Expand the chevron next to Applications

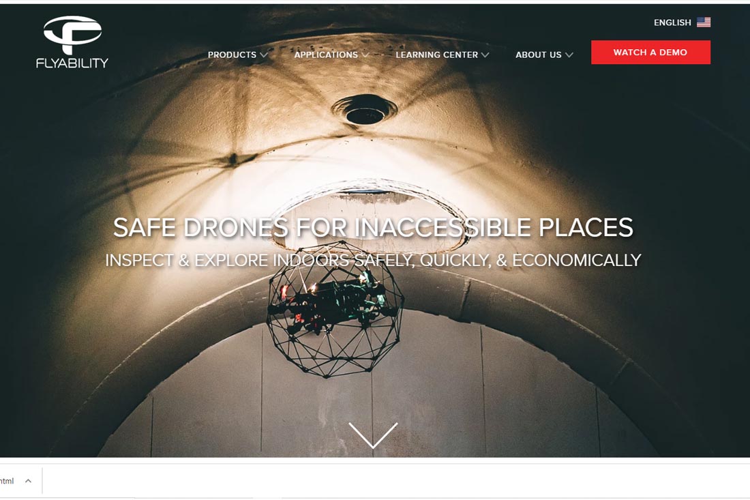(365, 55)
